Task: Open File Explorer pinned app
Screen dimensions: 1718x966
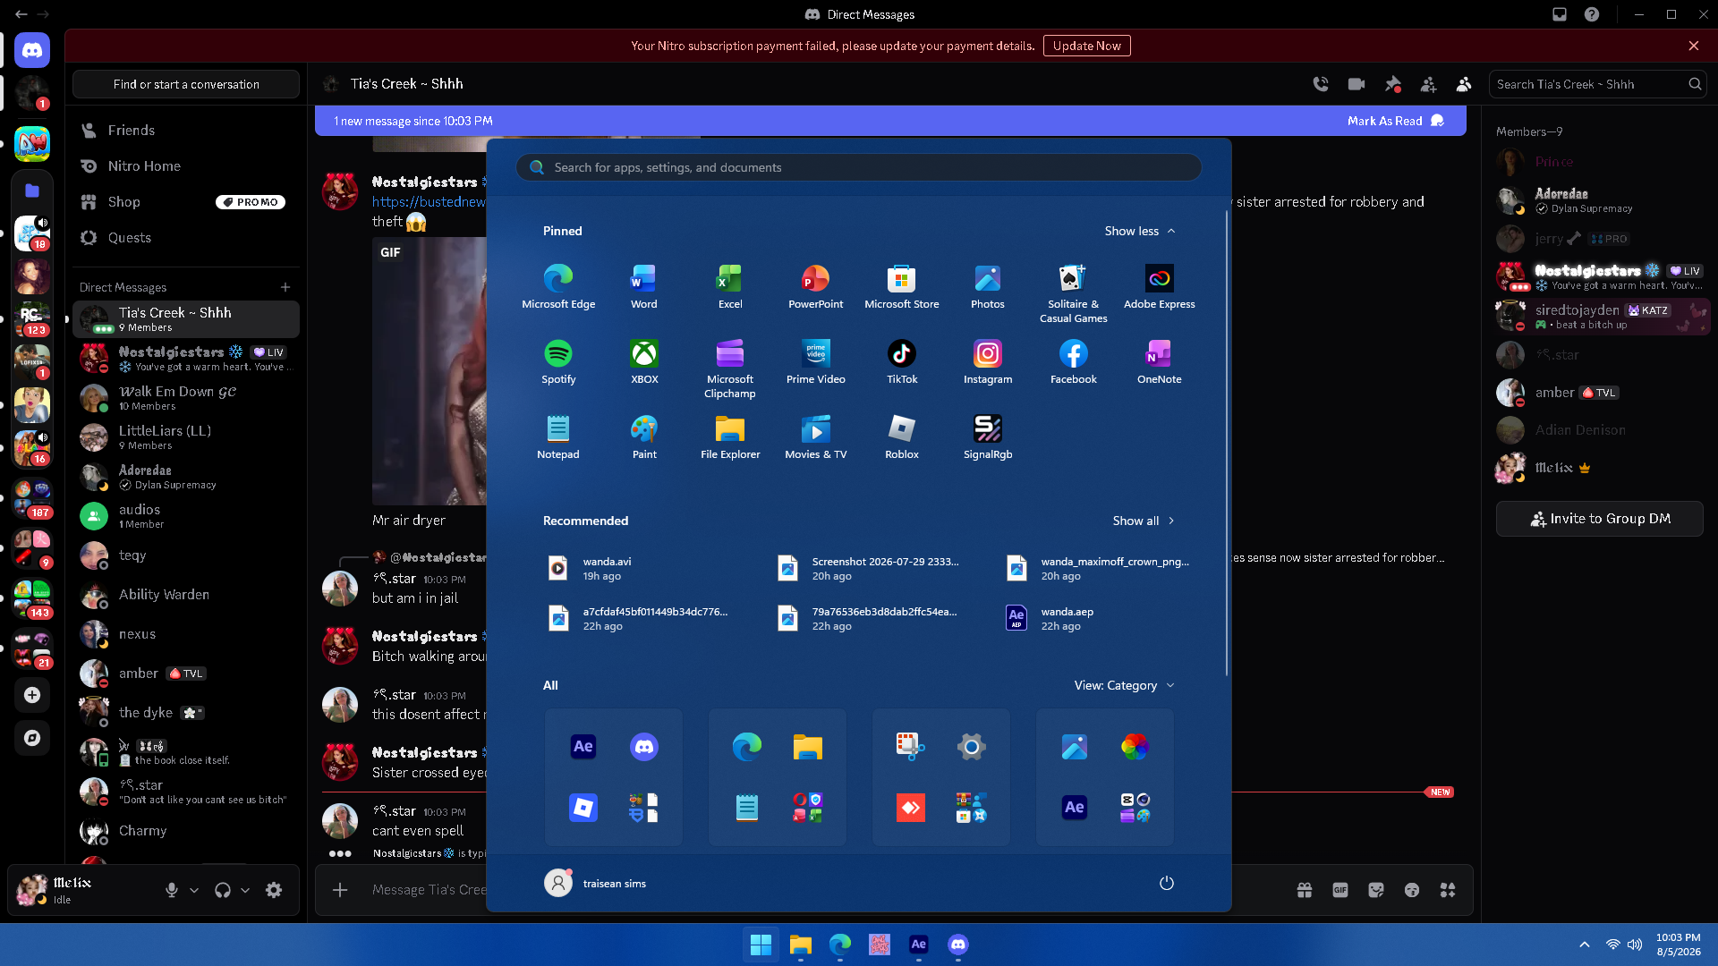Action: tap(730, 436)
